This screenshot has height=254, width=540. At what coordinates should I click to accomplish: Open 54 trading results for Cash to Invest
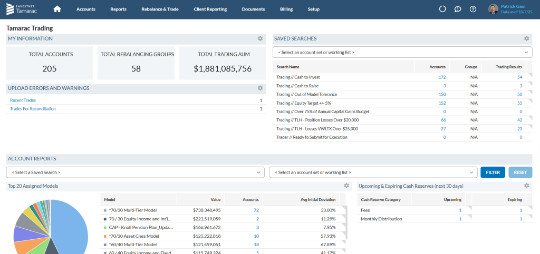tap(519, 77)
